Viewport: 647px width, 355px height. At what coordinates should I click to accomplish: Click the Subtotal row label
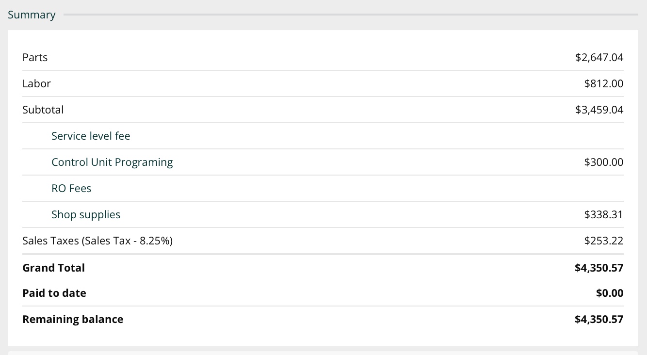[43, 110]
